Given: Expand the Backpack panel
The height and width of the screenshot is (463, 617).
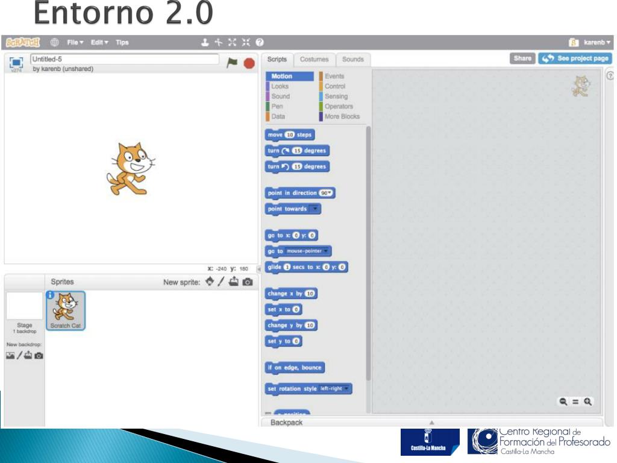Looking at the screenshot, I should point(431,423).
